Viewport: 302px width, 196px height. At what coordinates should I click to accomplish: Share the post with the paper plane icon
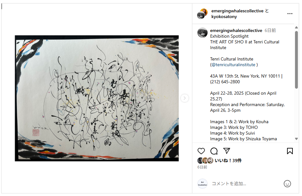click(227, 151)
